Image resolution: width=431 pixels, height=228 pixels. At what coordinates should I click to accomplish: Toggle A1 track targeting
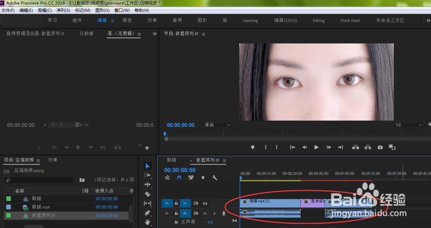click(185, 213)
